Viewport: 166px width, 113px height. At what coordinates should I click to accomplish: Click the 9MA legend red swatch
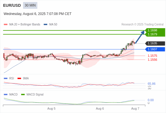tap(19, 79)
